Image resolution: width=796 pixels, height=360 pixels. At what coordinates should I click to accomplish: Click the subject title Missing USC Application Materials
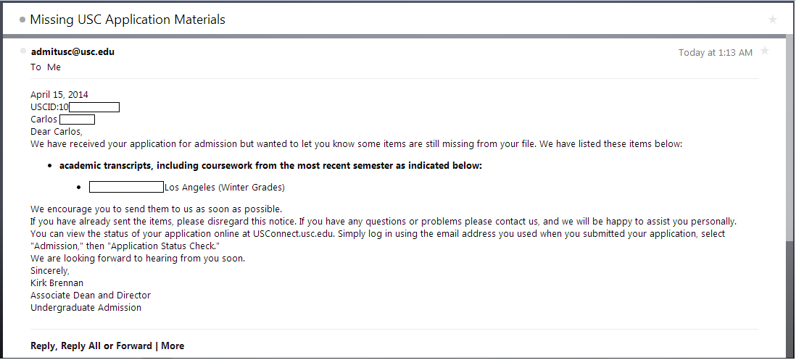pos(128,20)
